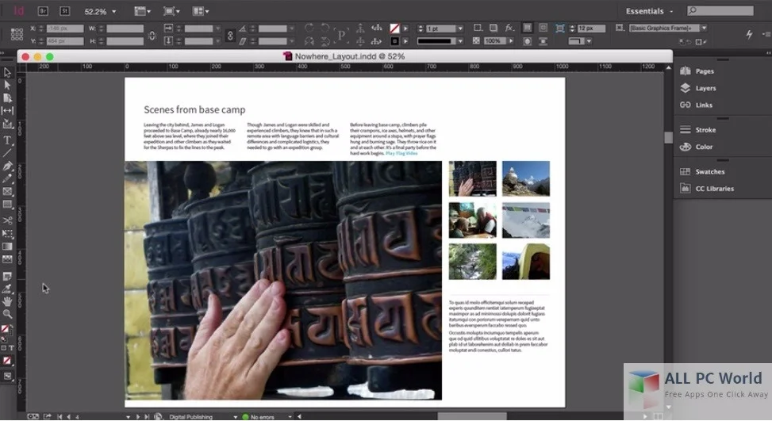Viewport: 772px width, 421px height.
Task: Open the View Options dropdown
Action: (x=143, y=11)
